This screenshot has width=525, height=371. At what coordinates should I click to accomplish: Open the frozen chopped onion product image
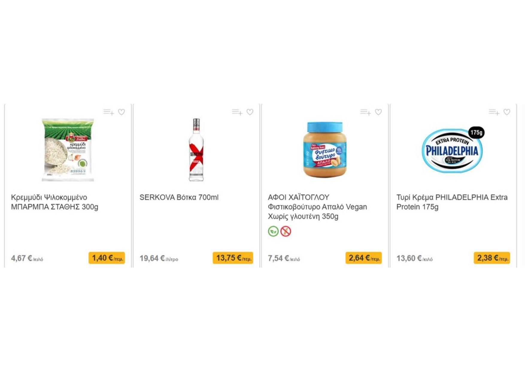point(68,150)
